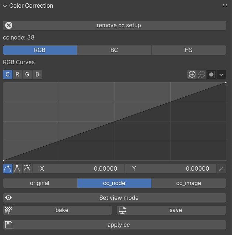Switch to the BC tab
232x235 pixels.
(x=114, y=50)
